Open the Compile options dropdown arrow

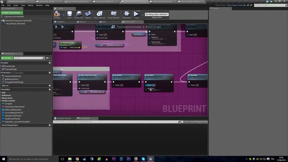click(63, 15)
